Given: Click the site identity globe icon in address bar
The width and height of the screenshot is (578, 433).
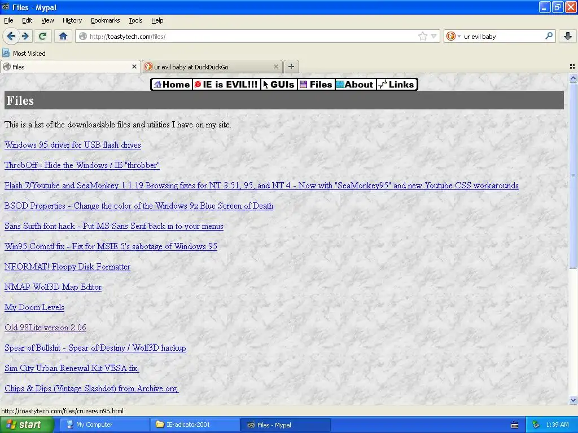Looking at the screenshot, I should point(83,36).
